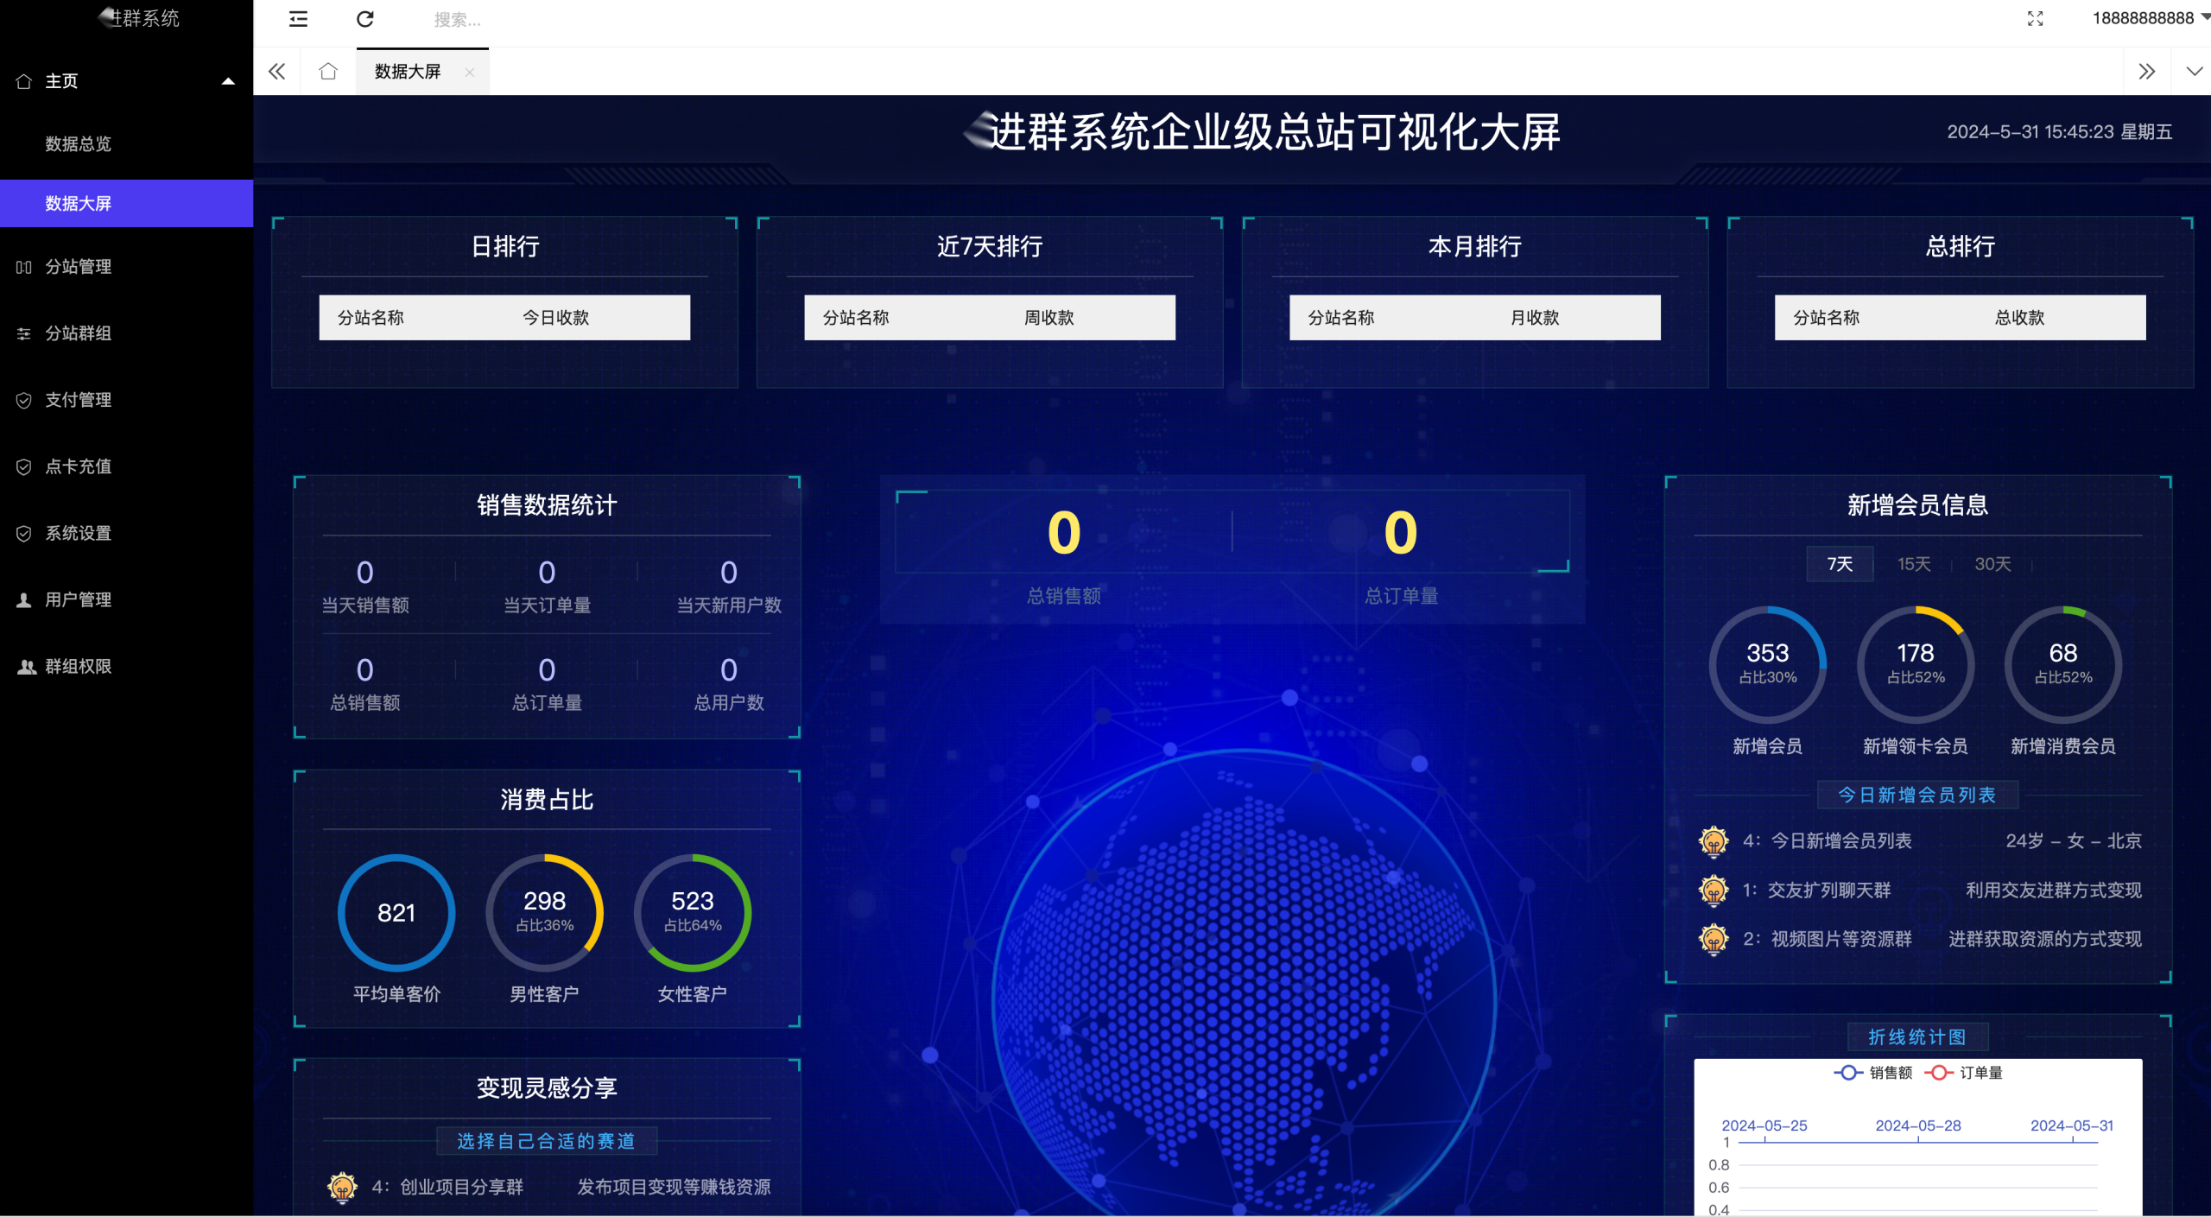The width and height of the screenshot is (2211, 1217).
Task: Click the 系统设置 shield icon
Action: coord(24,533)
